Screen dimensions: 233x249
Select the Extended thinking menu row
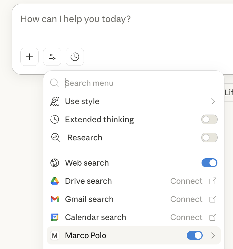(99, 119)
